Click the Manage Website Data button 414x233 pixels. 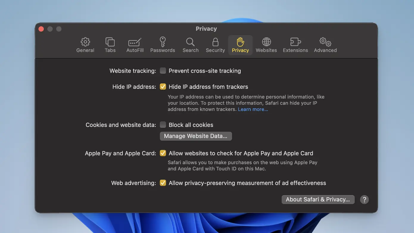(x=196, y=136)
